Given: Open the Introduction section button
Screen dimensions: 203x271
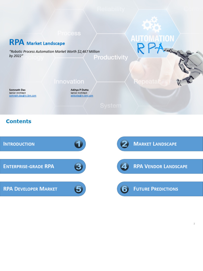Looking at the screenshot, I should tap(37, 144).
